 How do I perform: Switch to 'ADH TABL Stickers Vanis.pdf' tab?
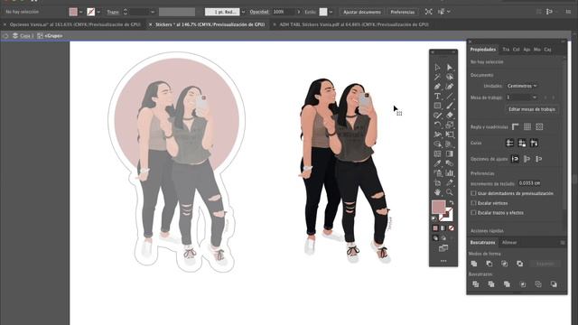pos(354,24)
